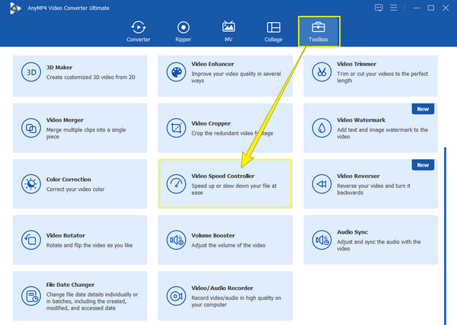Switch to the Converter tab
Viewport: 457px width, 325px height.
point(139,31)
